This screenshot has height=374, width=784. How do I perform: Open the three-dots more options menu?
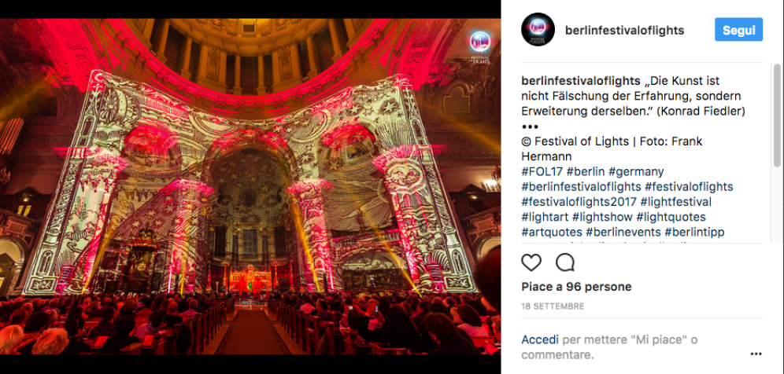tap(756, 354)
